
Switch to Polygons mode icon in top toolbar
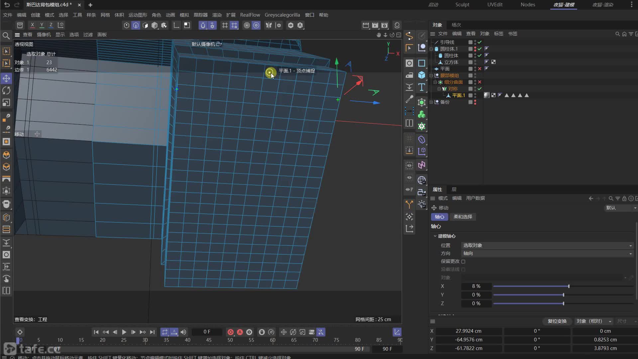coord(145,25)
